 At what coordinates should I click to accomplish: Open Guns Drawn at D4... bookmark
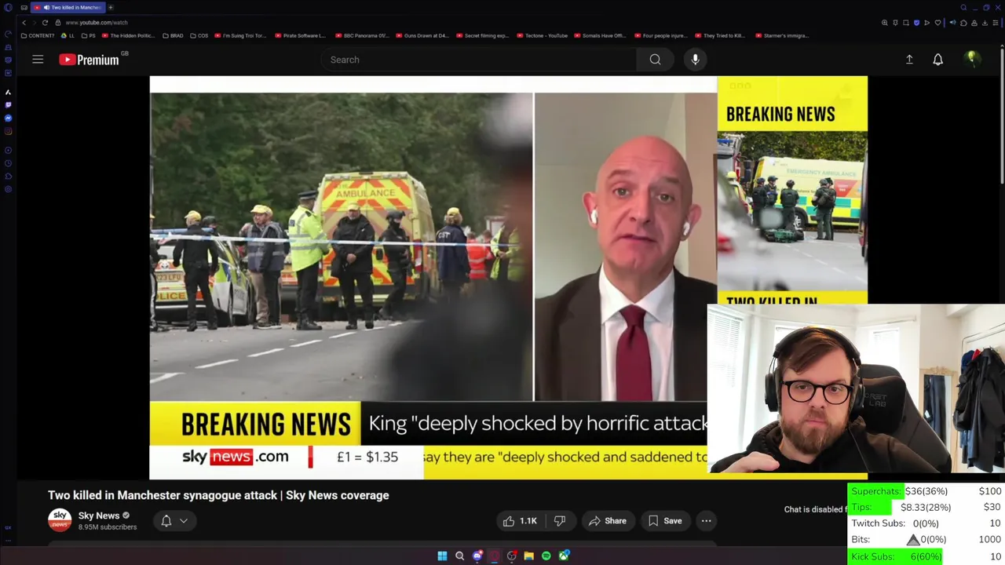[x=422, y=35]
